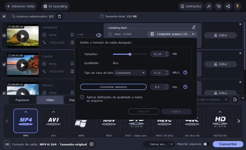Image resolution: width=246 pixels, height=150 pixels.
Task: Click the share icon in top toolbar
Action: click(228, 6)
